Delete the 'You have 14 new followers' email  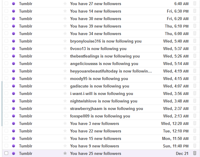195,11
